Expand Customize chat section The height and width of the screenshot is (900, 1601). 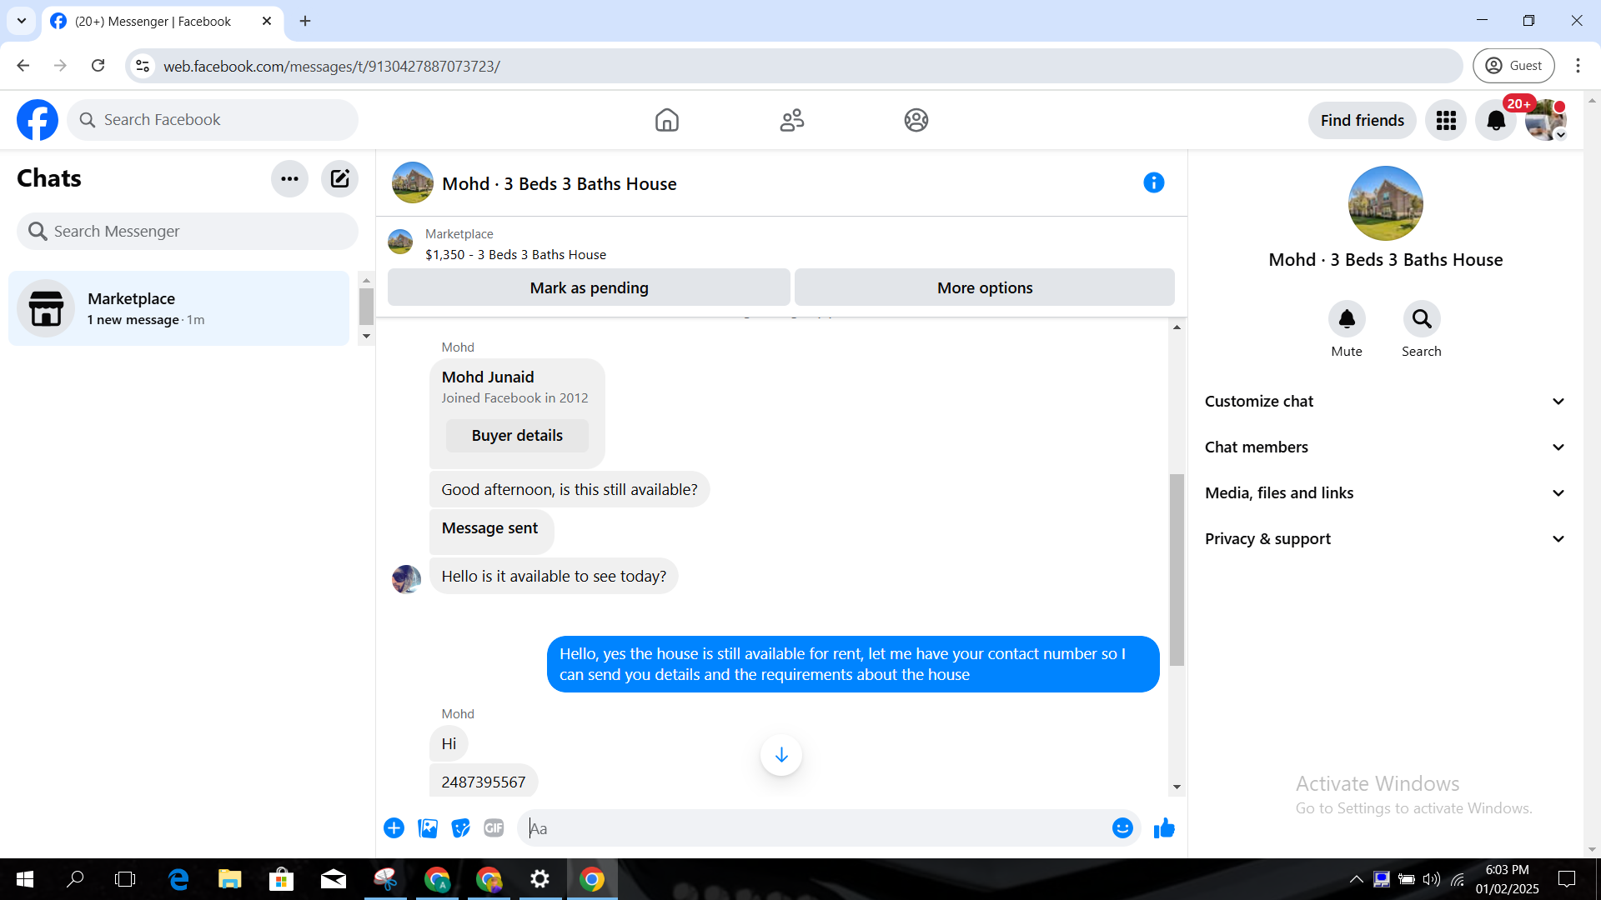(1385, 402)
